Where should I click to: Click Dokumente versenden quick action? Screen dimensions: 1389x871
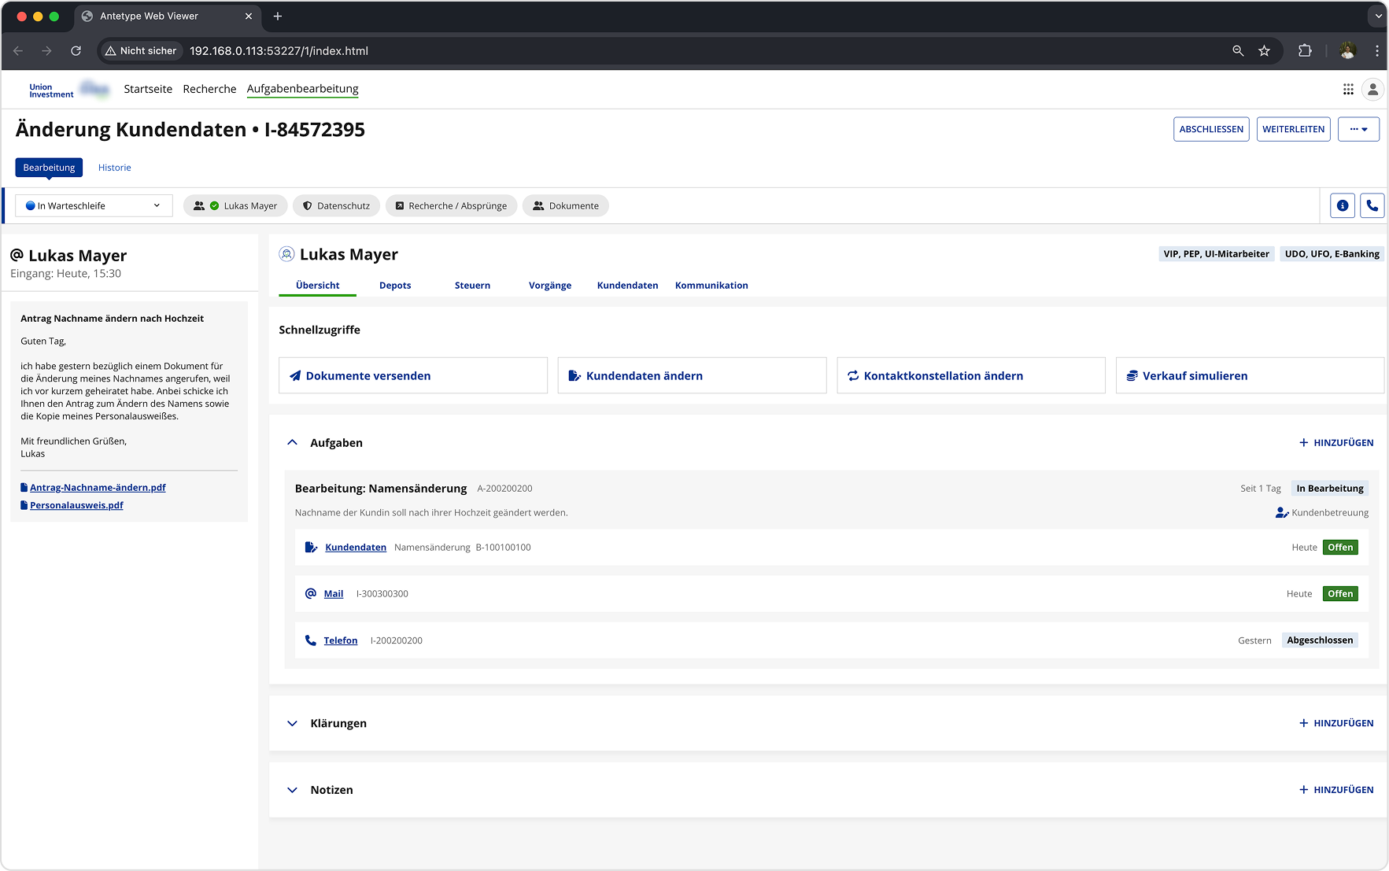pyautogui.click(x=413, y=375)
